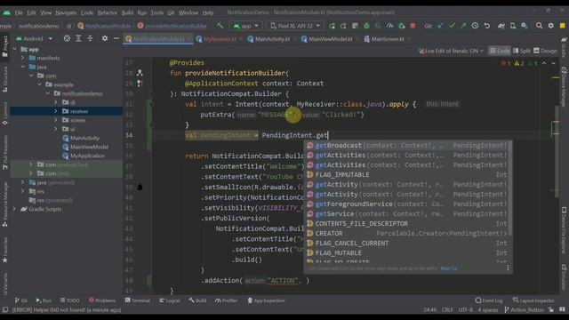Viewport: 569px width, 320px height.
Task: Expand the manifests folder
Action: tap(23, 58)
